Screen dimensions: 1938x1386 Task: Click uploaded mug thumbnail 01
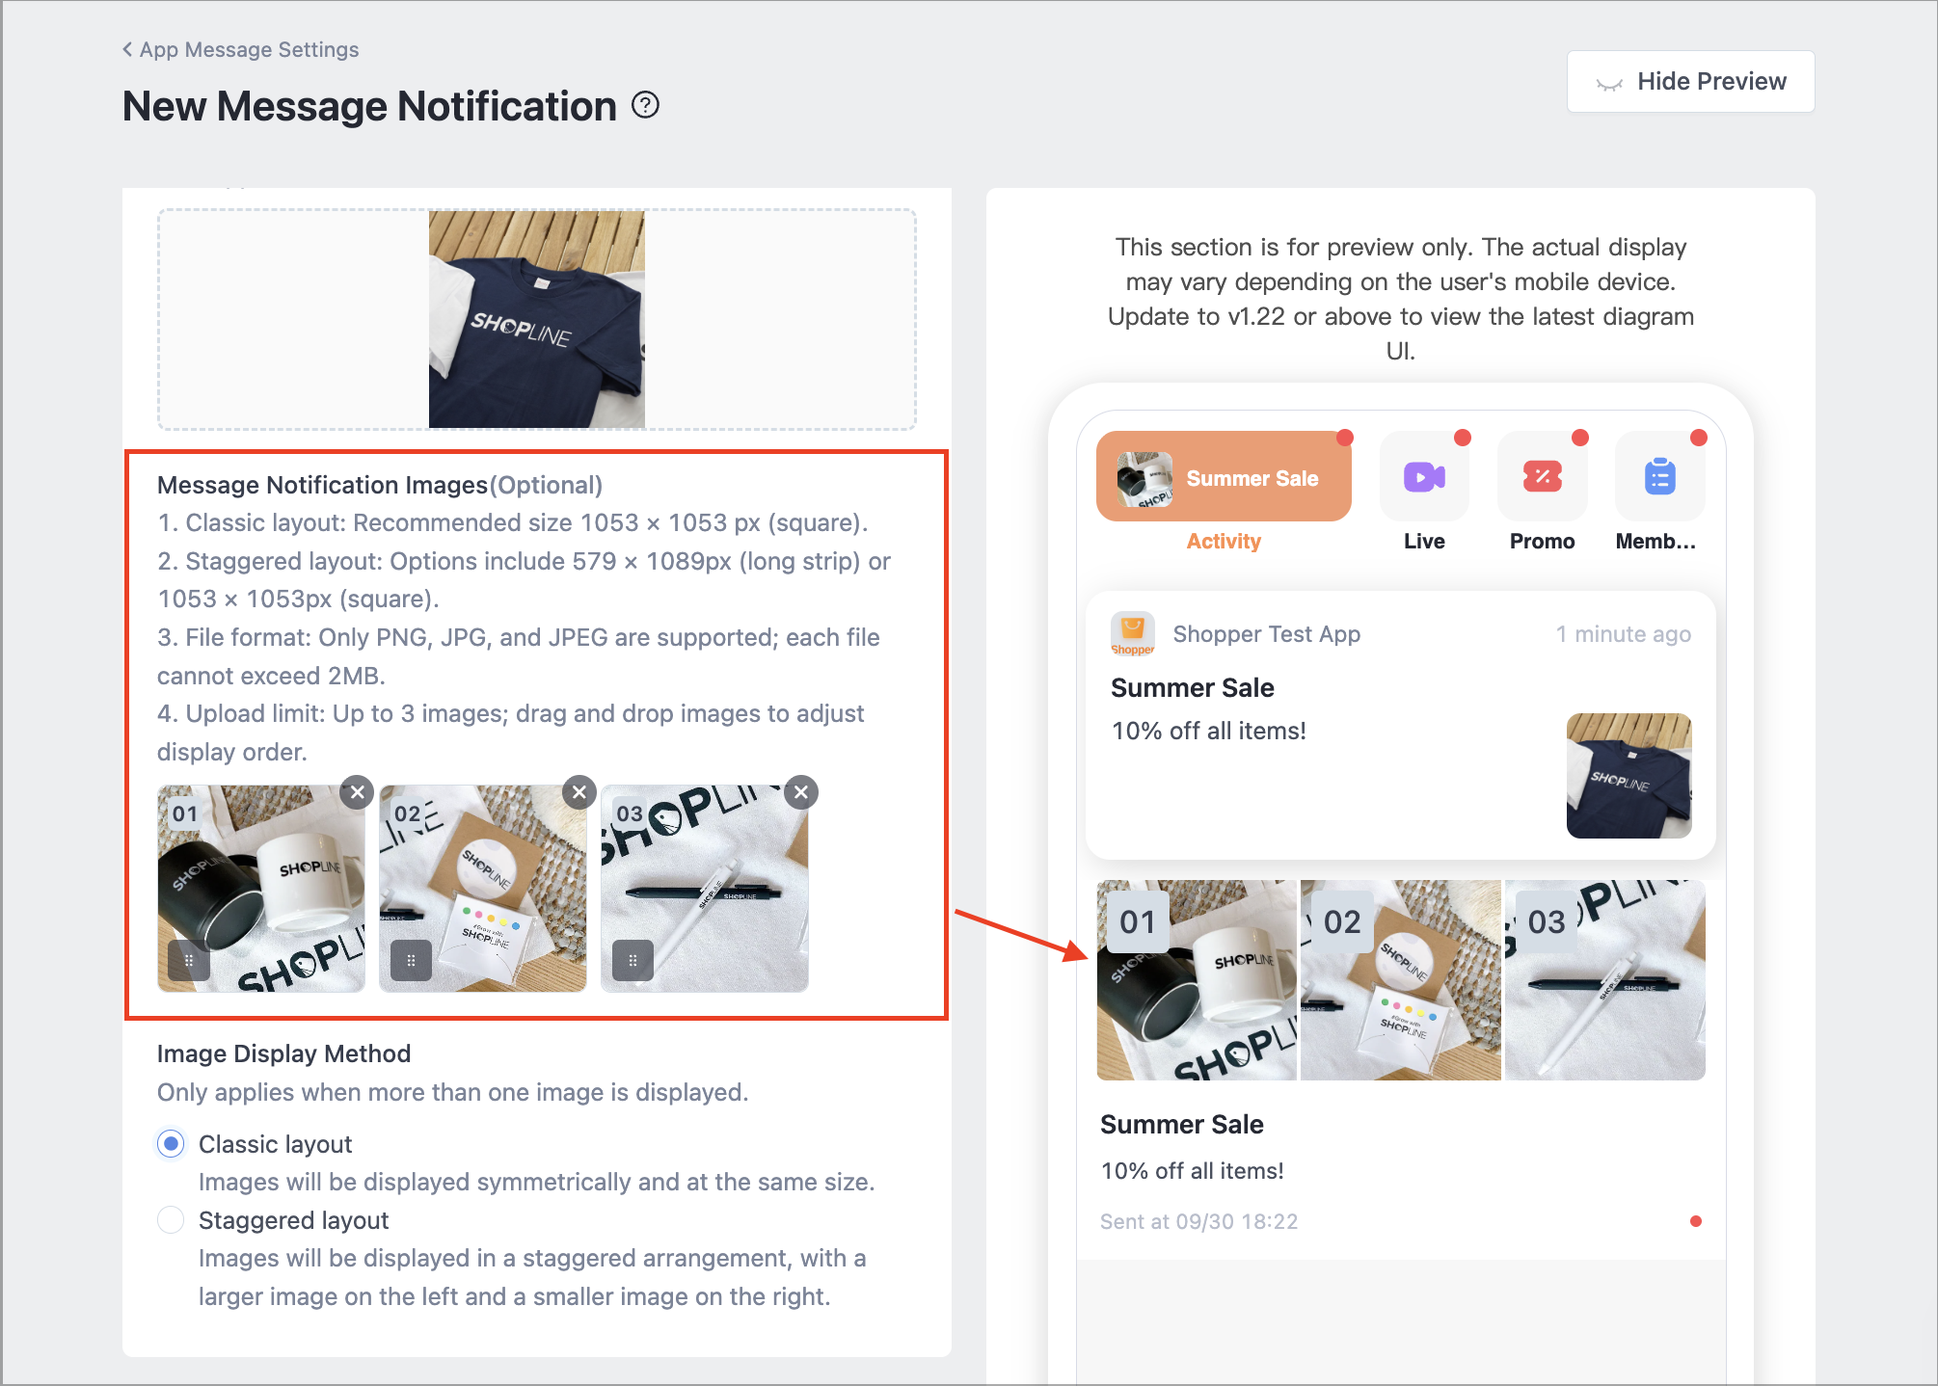pos(261,889)
